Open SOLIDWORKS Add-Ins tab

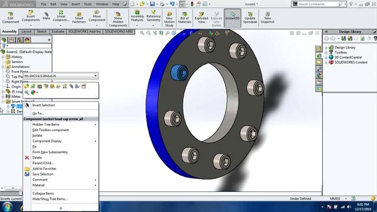(x=84, y=32)
